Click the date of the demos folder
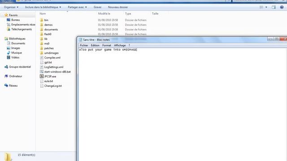This screenshot has height=161, width=287. [108, 25]
